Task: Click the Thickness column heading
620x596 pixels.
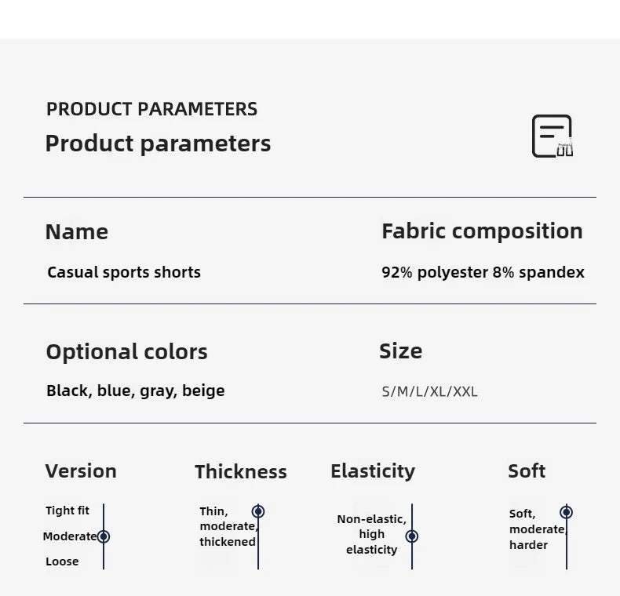Action: (241, 471)
